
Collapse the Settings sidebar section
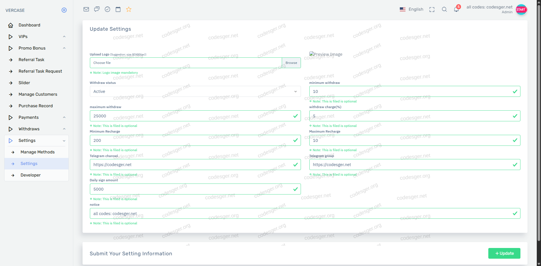37,140
